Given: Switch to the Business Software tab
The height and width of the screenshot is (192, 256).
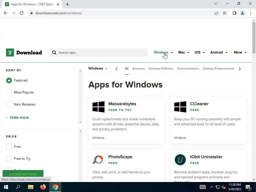Looking at the screenshot, I should 161,68.
